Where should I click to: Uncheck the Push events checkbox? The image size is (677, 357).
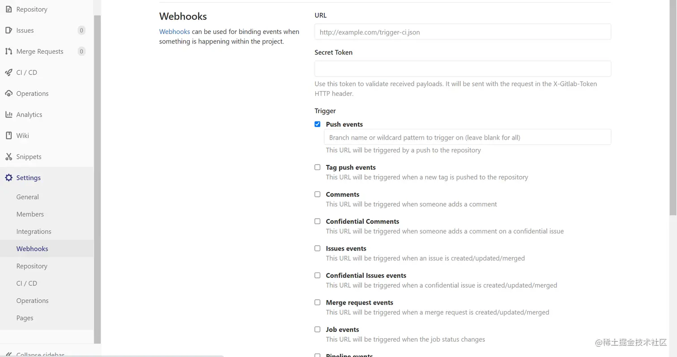tap(317, 124)
